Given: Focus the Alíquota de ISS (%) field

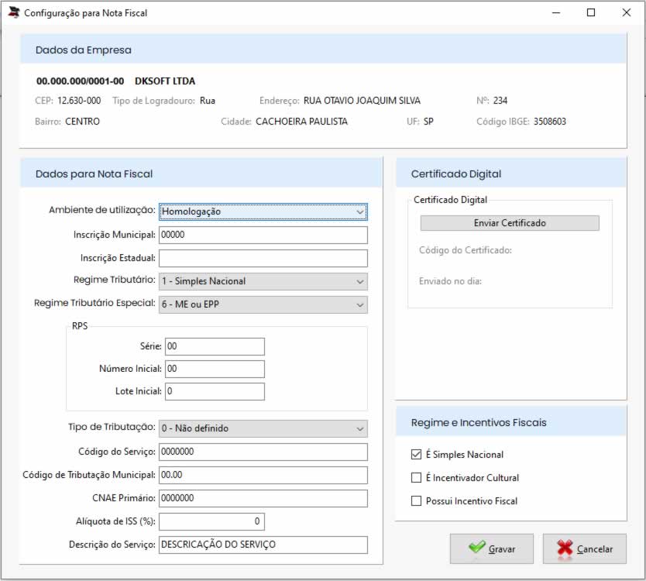Looking at the screenshot, I should pos(212,521).
